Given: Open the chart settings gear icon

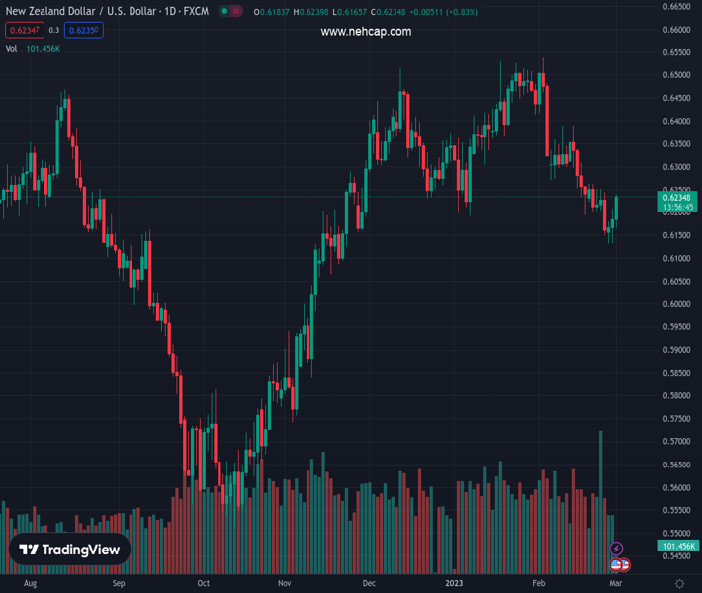Looking at the screenshot, I should point(679,584).
